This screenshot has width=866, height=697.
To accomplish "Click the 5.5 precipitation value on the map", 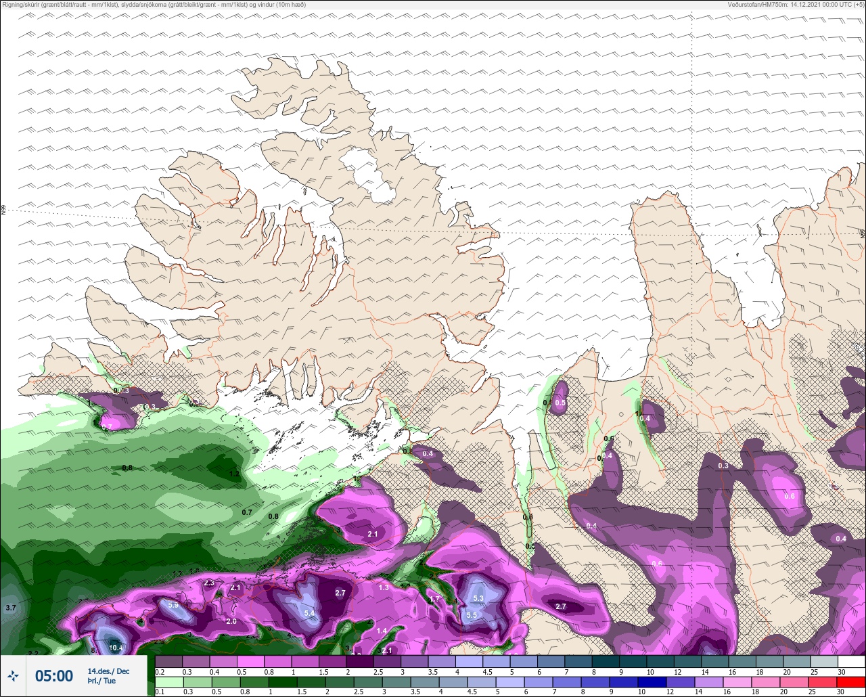I will click(x=472, y=614).
